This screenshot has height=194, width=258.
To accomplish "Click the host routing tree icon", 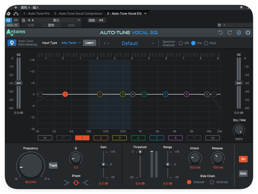I will coord(16,13).
